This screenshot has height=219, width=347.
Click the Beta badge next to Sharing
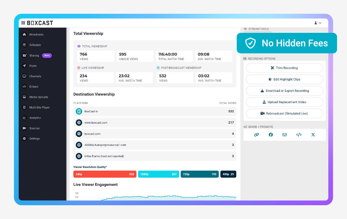[47, 55]
